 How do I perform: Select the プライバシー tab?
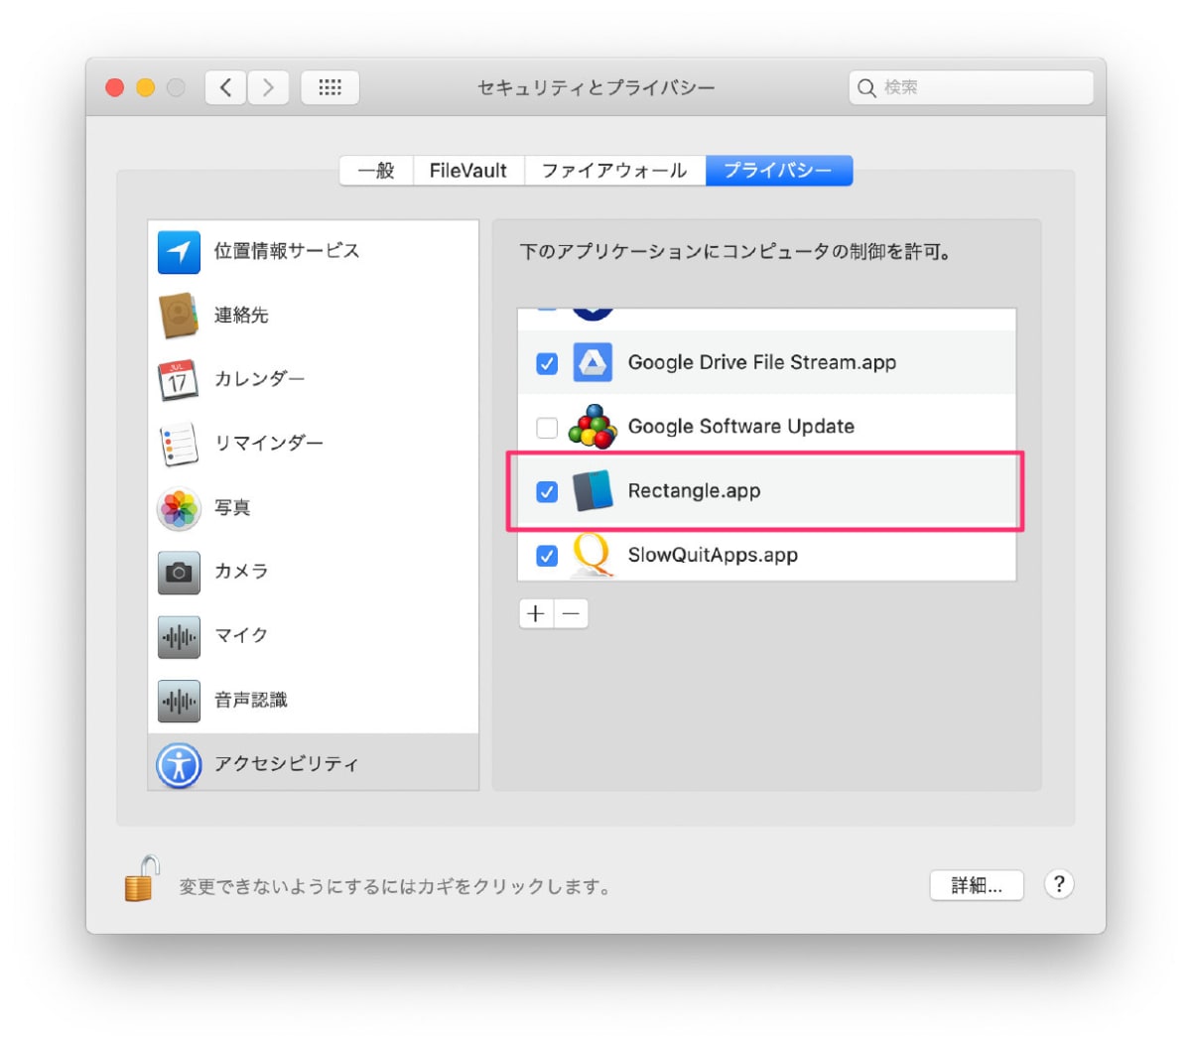point(778,171)
